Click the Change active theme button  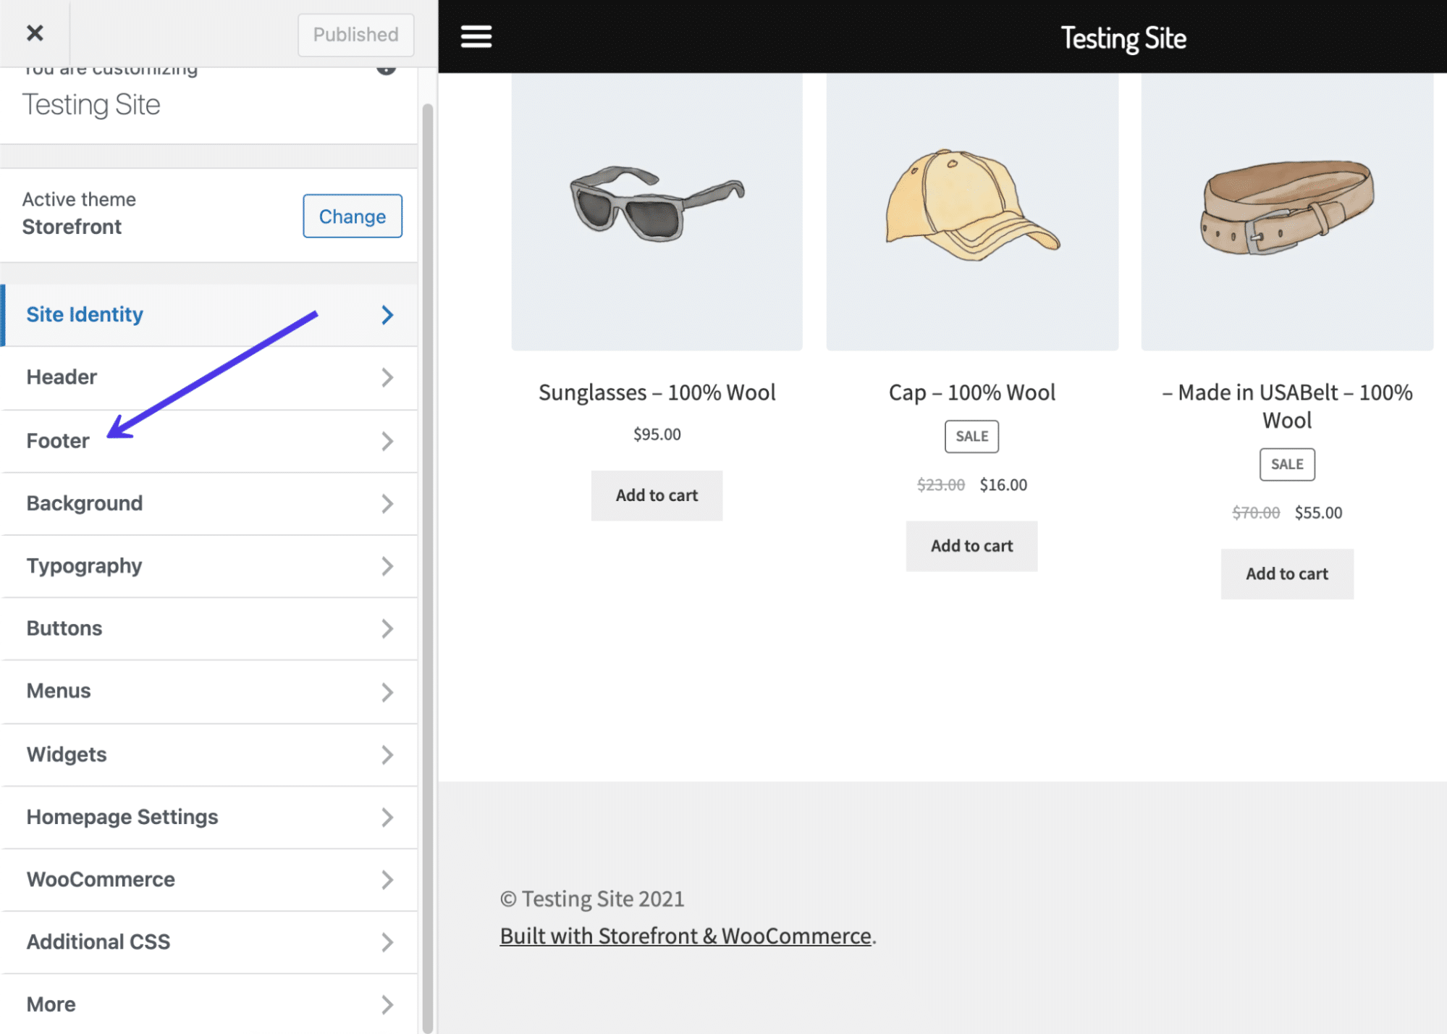[x=353, y=215]
